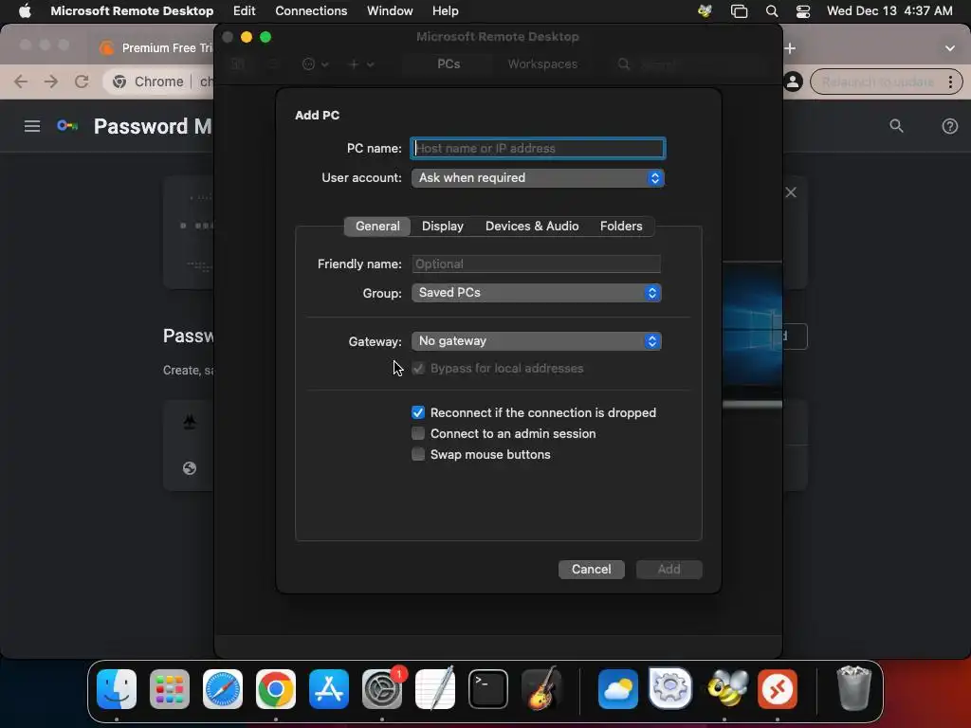
Task: Open the Group dropdown showing Saved PCs
Action: click(537, 293)
